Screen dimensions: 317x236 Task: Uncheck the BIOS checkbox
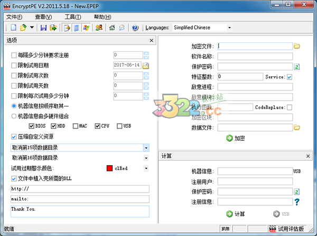click(31, 126)
